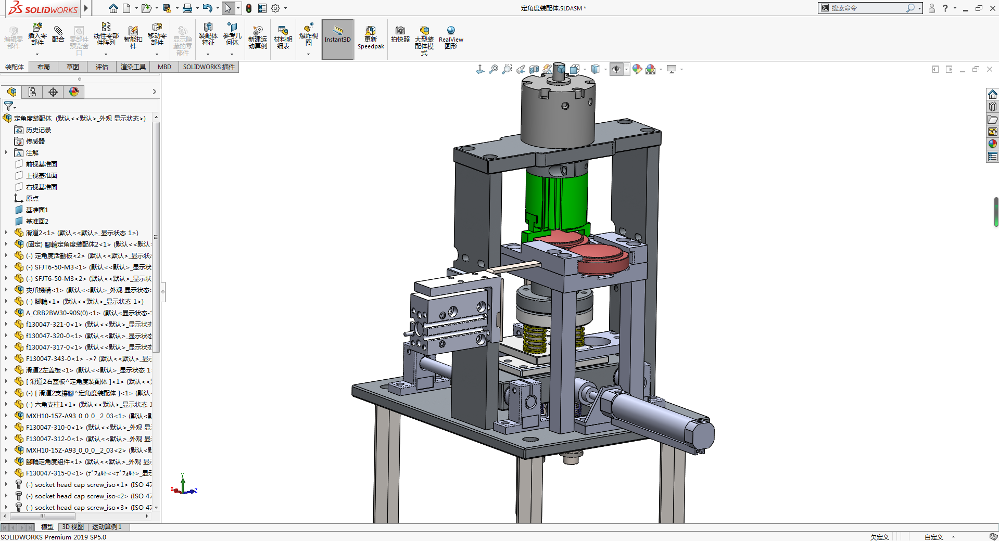Select 前视基准面 in the feature tree
Image resolution: width=999 pixels, height=541 pixels.
42,164
